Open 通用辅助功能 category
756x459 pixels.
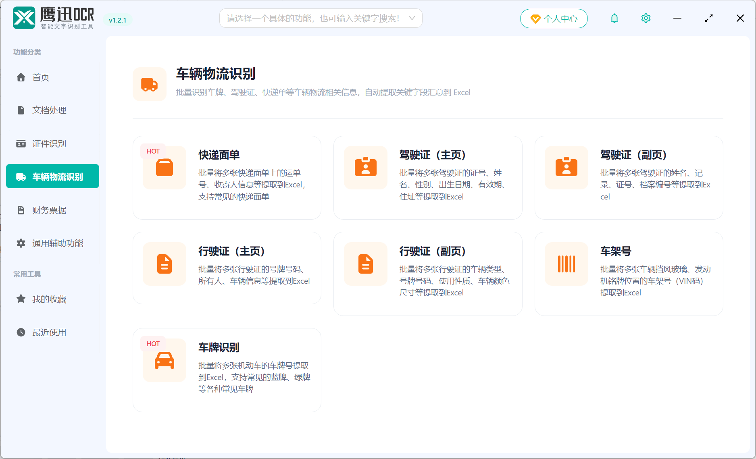(x=52, y=243)
